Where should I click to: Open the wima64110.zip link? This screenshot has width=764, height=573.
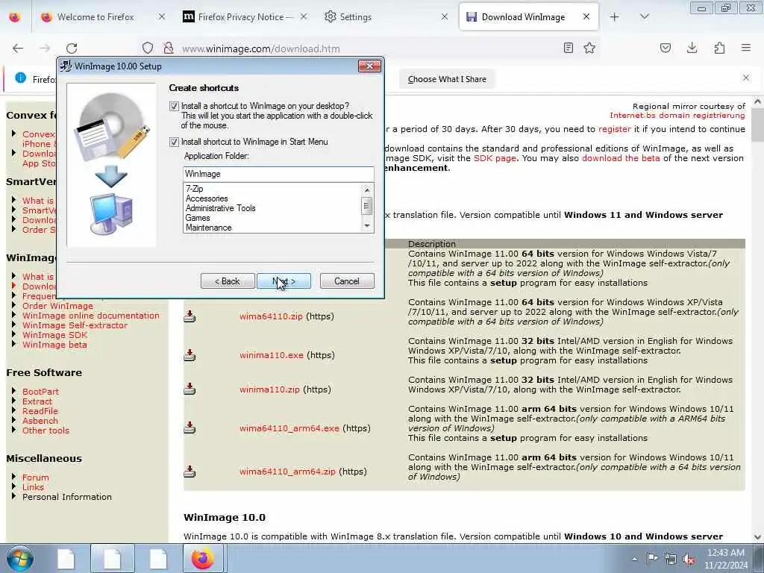pos(271,316)
